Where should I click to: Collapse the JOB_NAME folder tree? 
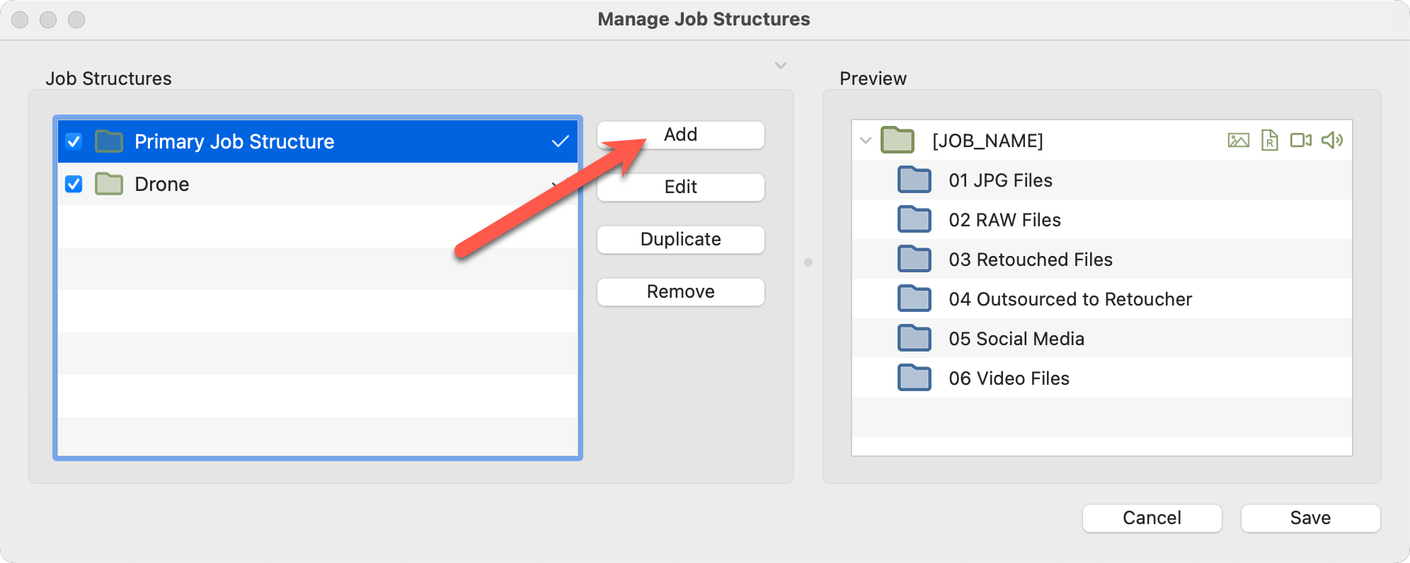865,140
